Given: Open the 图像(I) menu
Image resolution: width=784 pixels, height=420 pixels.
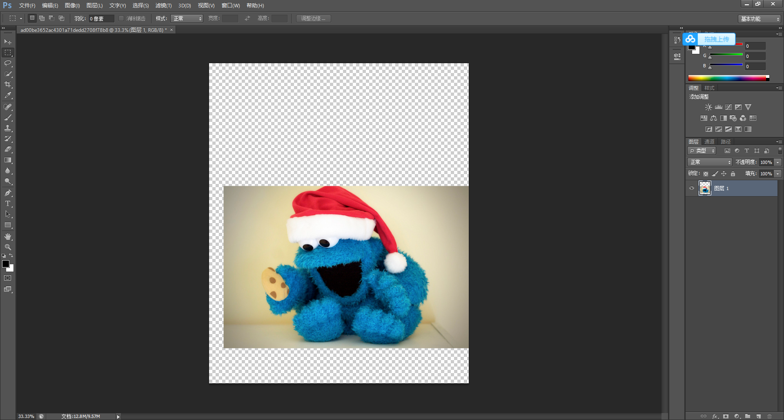Looking at the screenshot, I should pyautogui.click(x=72, y=5).
